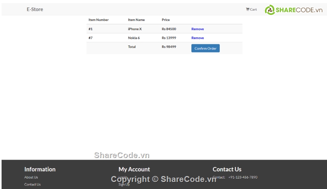The width and height of the screenshot is (327, 189).
Task: Click the ShareCode.vn logo
Action: coord(293,10)
